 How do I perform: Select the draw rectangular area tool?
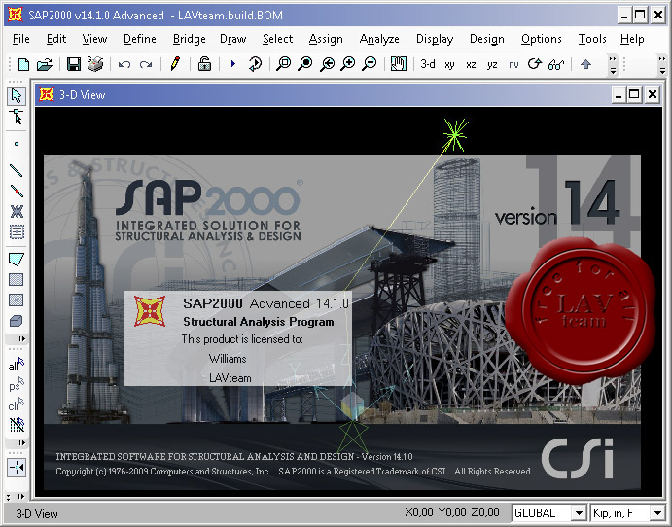coord(17,279)
